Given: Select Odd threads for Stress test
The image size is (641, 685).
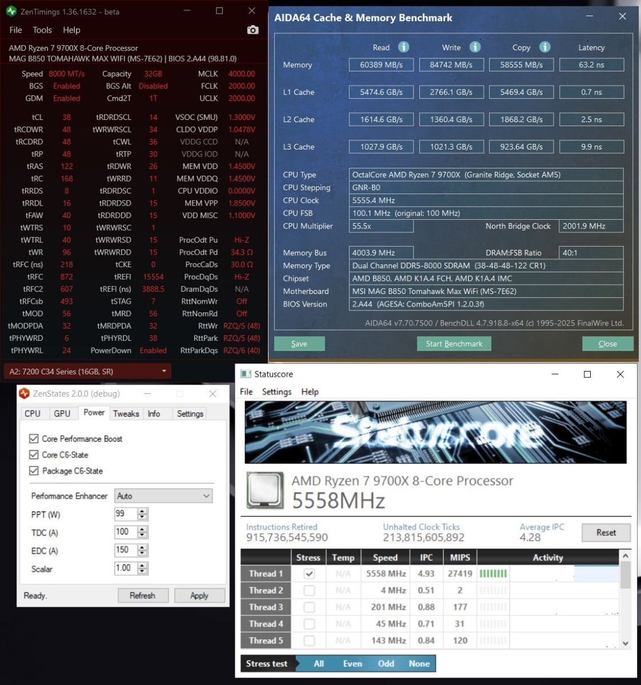Looking at the screenshot, I should (386, 663).
